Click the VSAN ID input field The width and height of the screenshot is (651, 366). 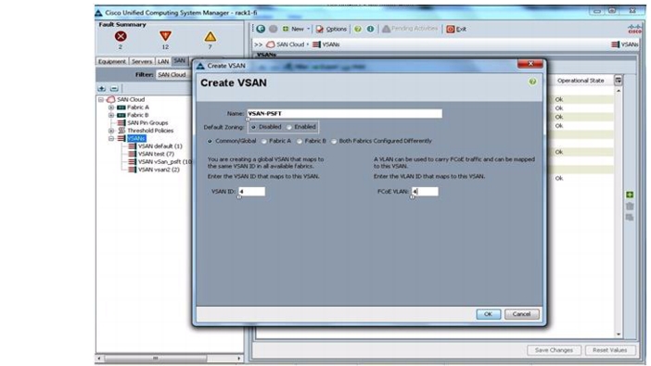(x=251, y=191)
